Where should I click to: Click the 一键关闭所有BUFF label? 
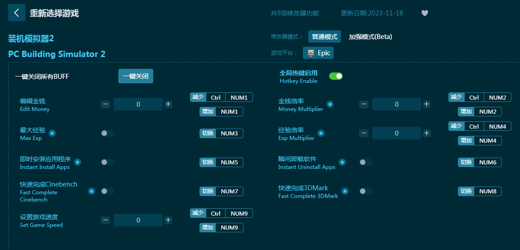[x=42, y=77]
